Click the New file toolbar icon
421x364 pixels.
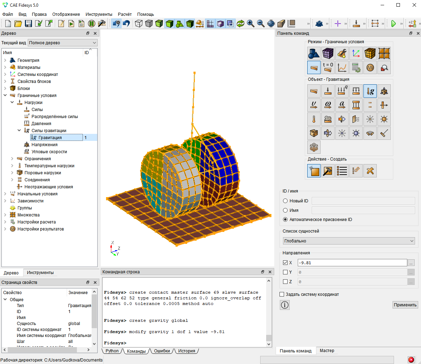(x=8, y=24)
